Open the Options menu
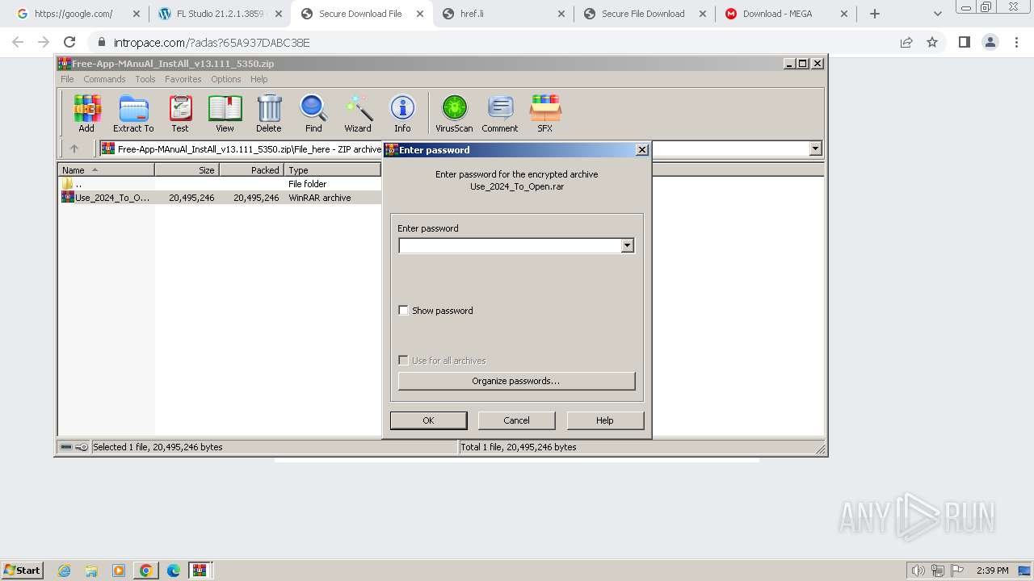 tap(226, 79)
